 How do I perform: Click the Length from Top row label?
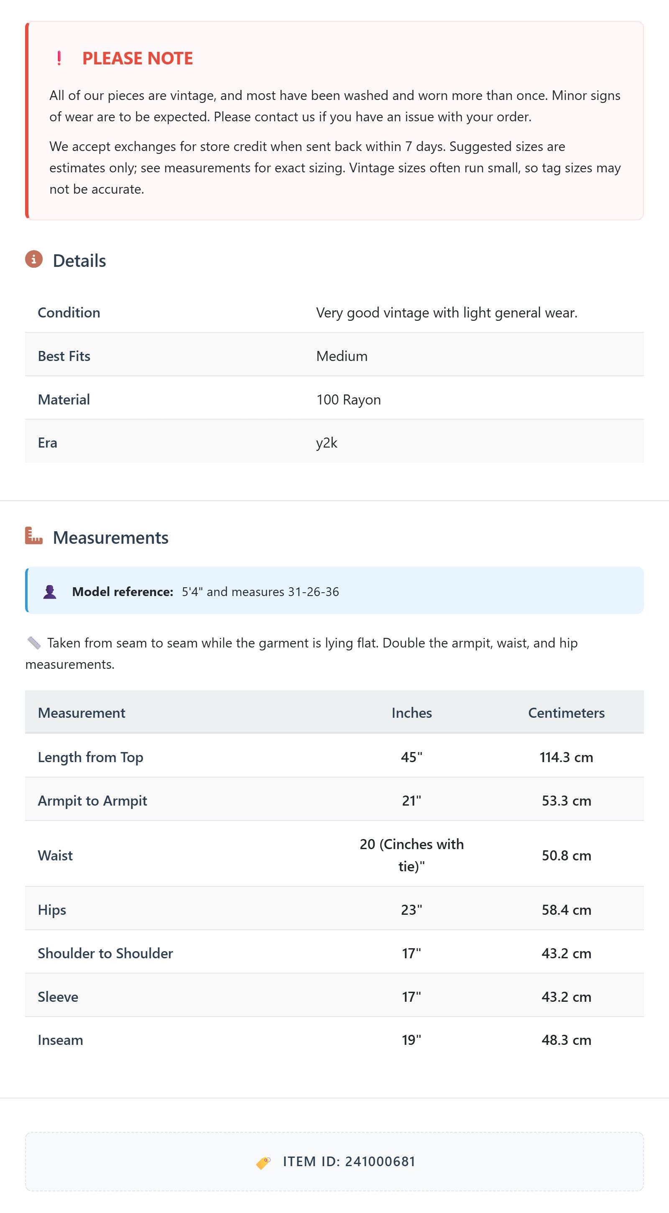click(x=90, y=757)
